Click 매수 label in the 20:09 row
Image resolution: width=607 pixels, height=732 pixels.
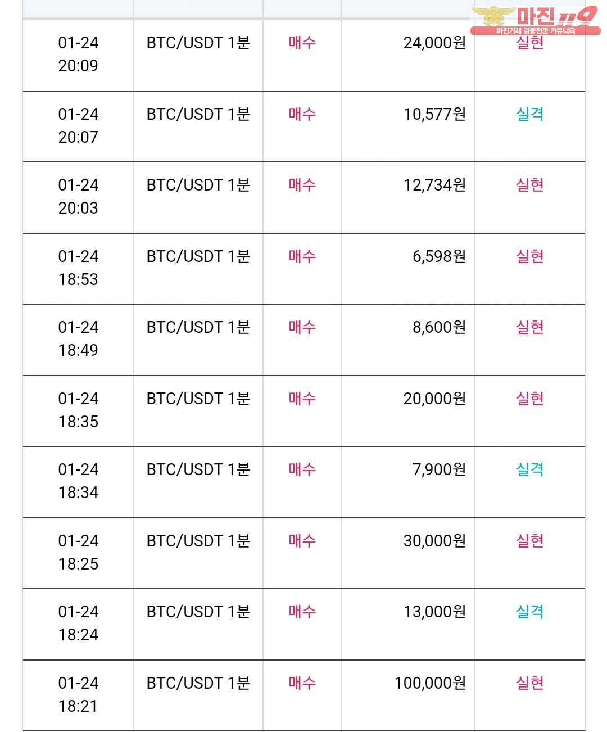click(x=302, y=43)
